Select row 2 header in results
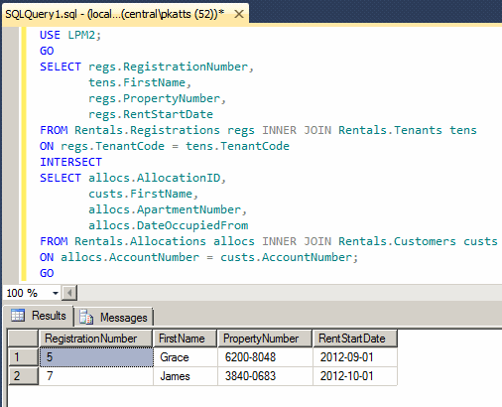502x407 pixels. coord(23,376)
